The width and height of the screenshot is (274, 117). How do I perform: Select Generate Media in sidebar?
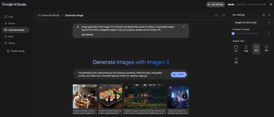tap(16, 30)
